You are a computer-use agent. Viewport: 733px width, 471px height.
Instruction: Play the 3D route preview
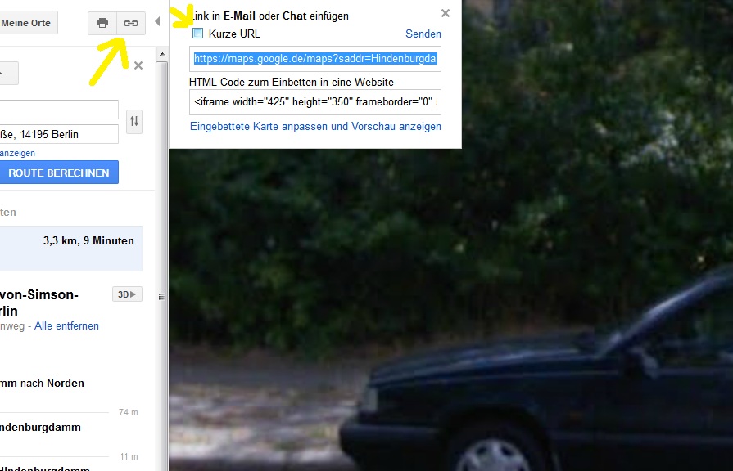tap(127, 294)
